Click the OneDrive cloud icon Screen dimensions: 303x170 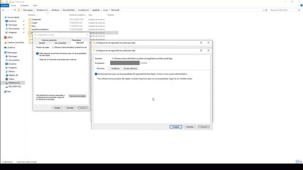click(5, 47)
